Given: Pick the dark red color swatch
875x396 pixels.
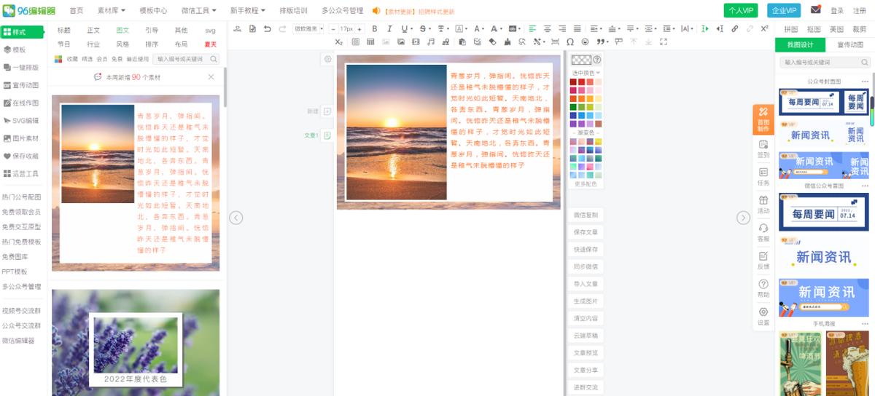Looking at the screenshot, I should pos(574,82).
